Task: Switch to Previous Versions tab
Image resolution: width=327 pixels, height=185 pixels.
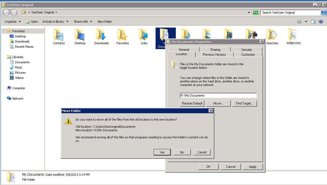Action: point(214,55)
